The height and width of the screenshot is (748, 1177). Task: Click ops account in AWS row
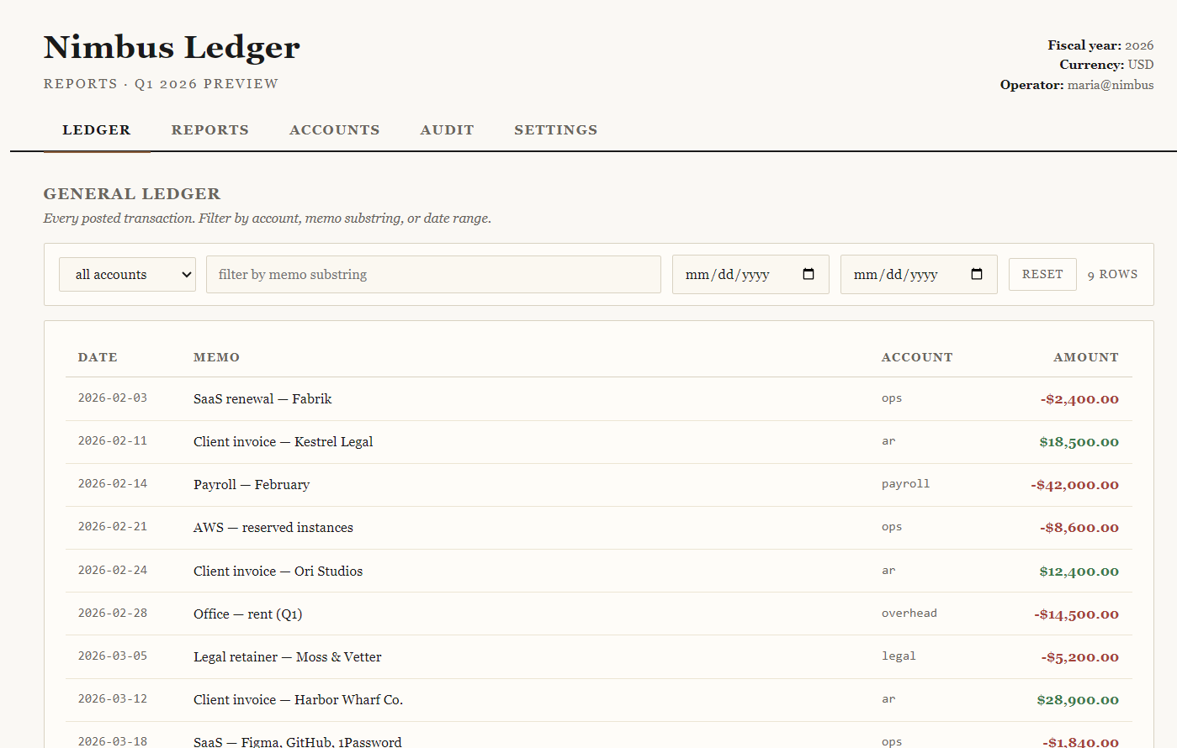pyautogui.click(x=892, y=527)
